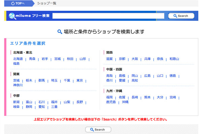Choose the 茨城 area link
The width and height of the screenshot is (202, 134).
pyautogui.click(x=16, y=80)
